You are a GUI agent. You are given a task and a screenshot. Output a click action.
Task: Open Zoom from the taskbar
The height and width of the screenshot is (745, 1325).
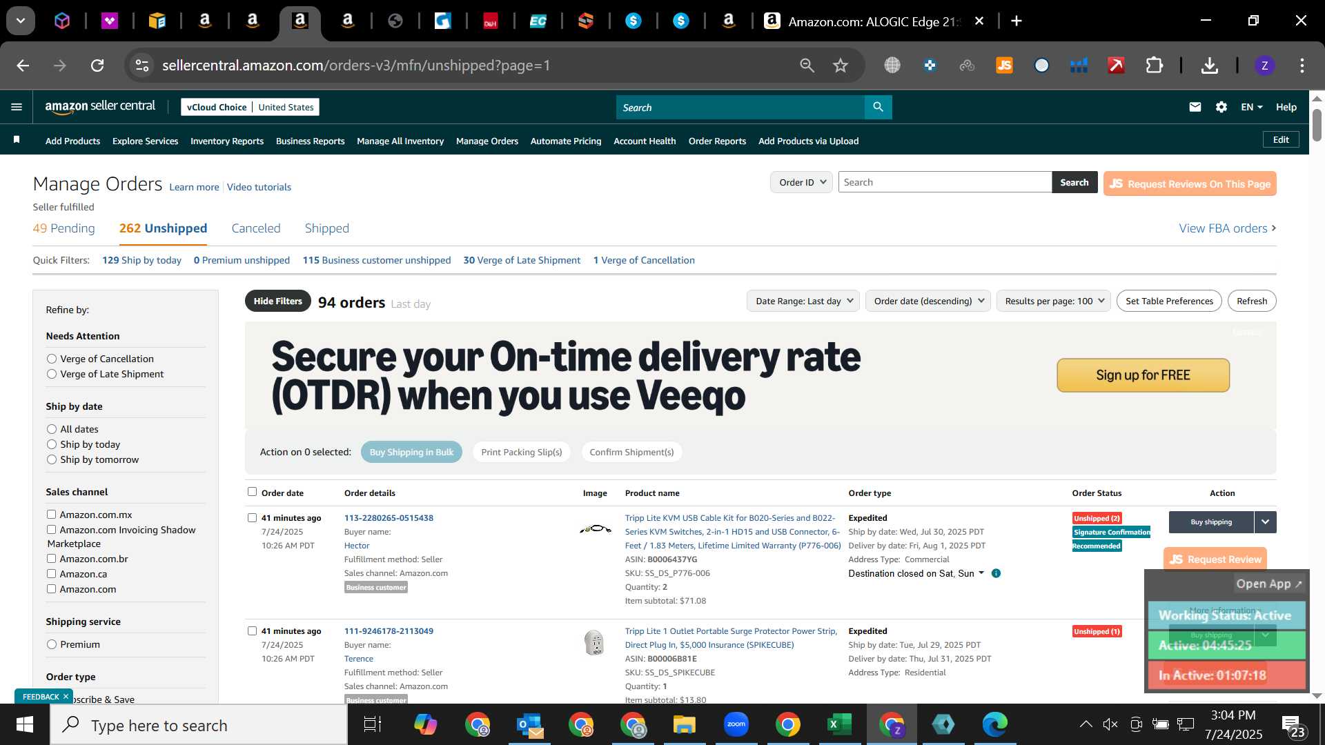click(736, 724)
